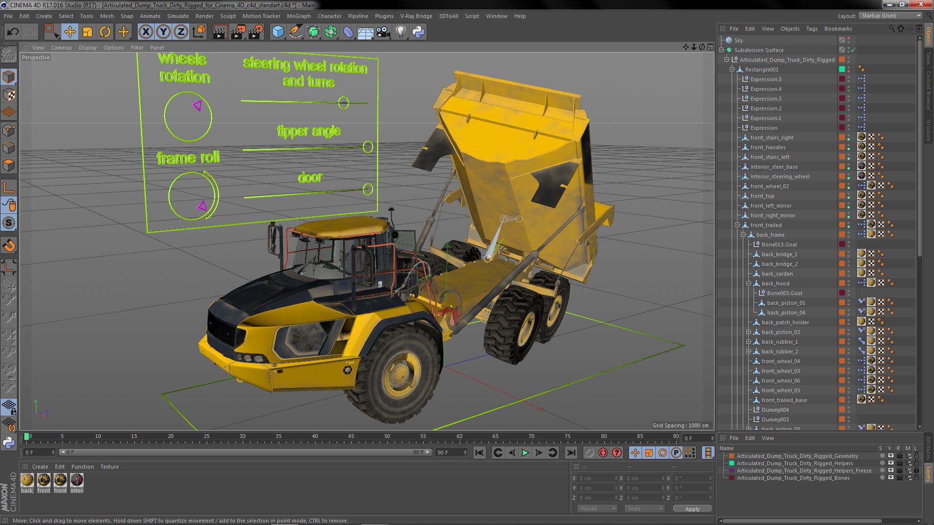This screenshot has width=934, height=525.
Task: Open the Character menu
Action: tap(329, 16)
